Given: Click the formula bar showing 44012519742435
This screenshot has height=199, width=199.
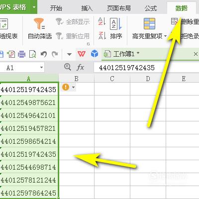Looking at the screenshot, I should pos(146,68).
